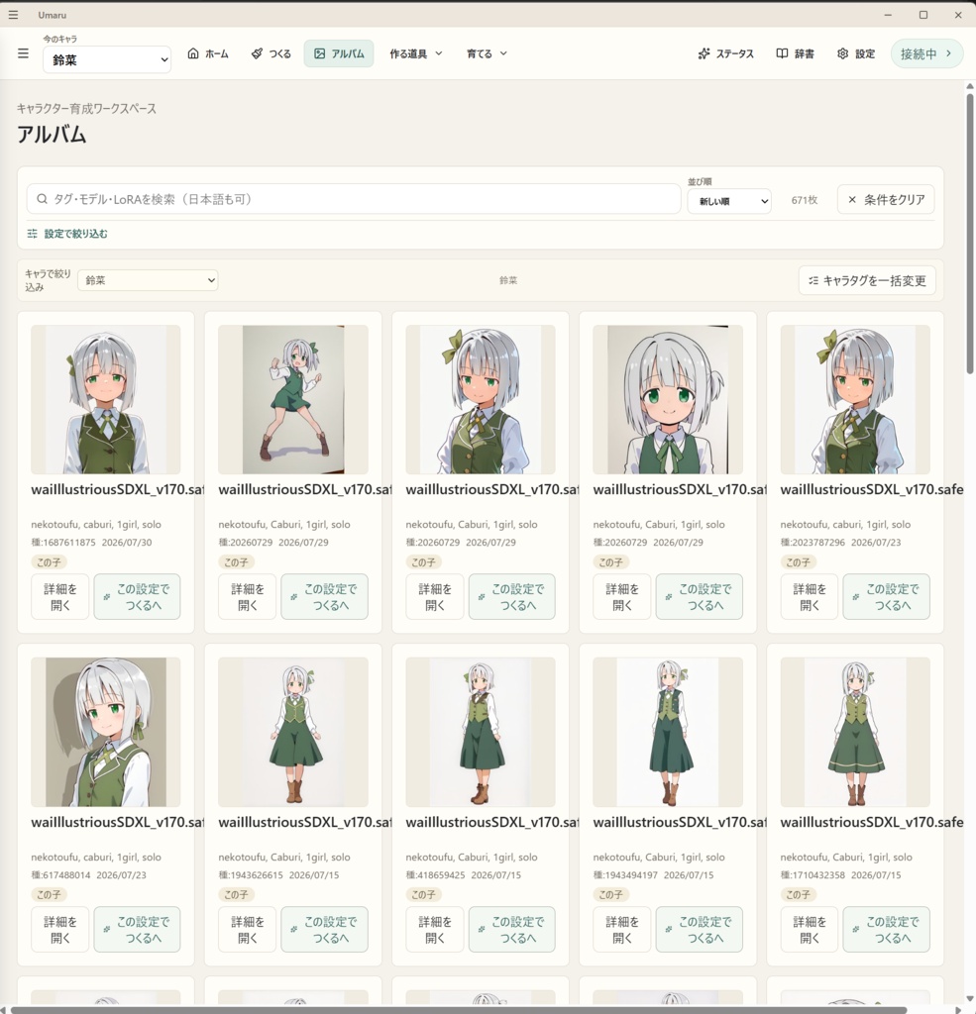
Task: Click the この子 tag on seed 617488014 card
Action: pos(50,894)
